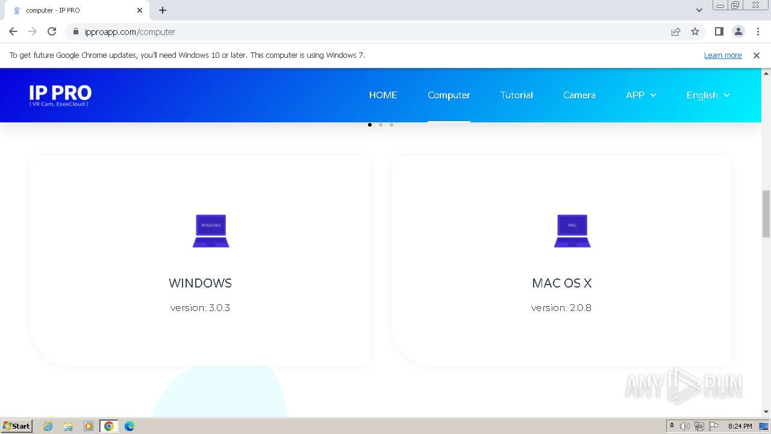The height and width of the screenshot is (434, 771).
Task: Click the taskbar clock 8:24 PM
Action: 740,426
